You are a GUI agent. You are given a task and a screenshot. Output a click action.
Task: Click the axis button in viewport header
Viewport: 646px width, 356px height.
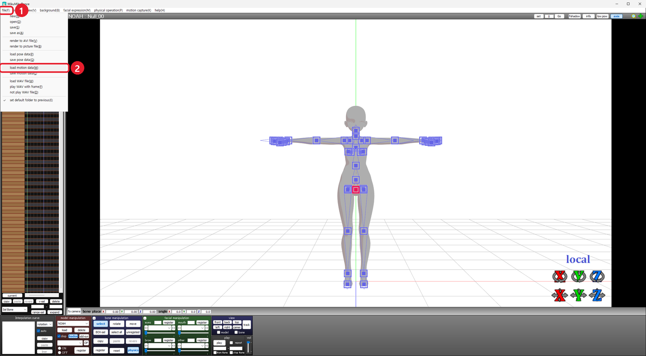617,16
